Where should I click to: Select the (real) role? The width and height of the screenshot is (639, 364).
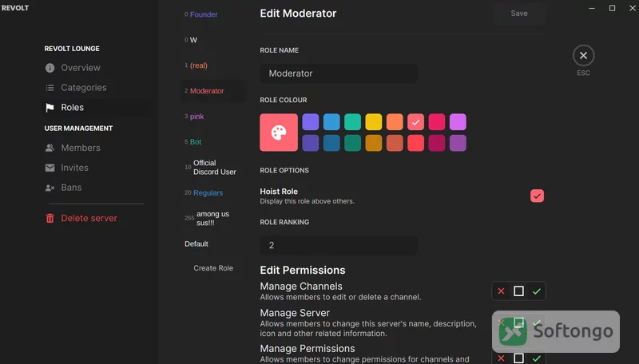coord(212,65)
